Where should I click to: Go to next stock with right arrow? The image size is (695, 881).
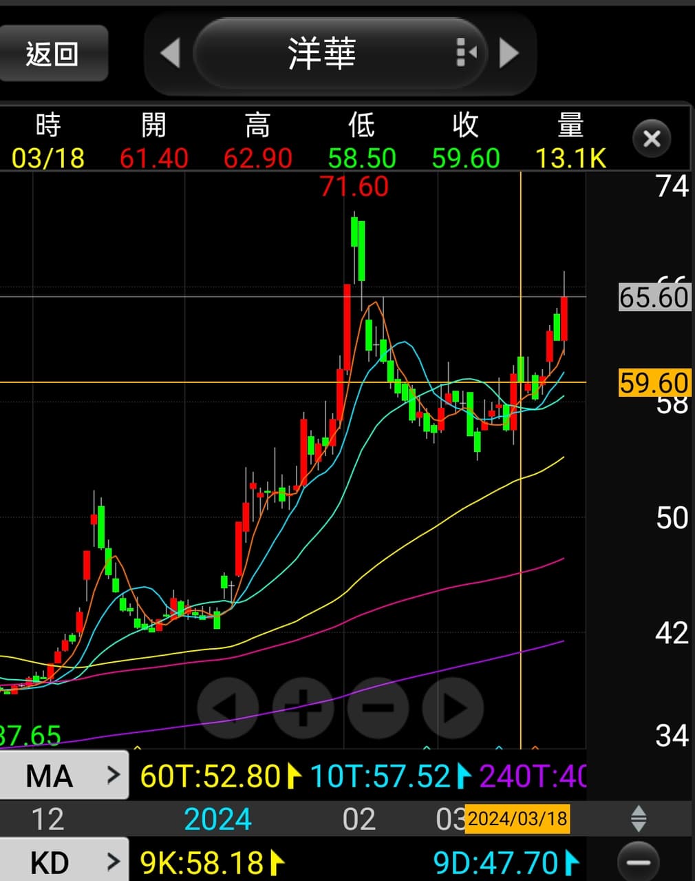click(x=509, y=53)
